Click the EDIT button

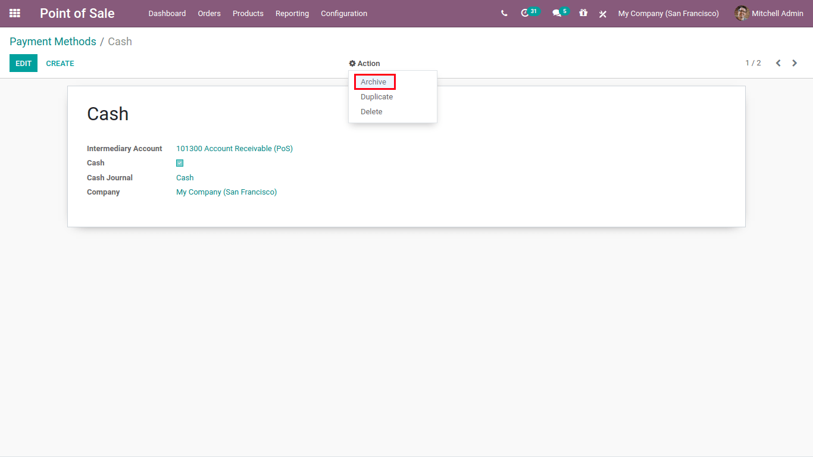point(23,63)
